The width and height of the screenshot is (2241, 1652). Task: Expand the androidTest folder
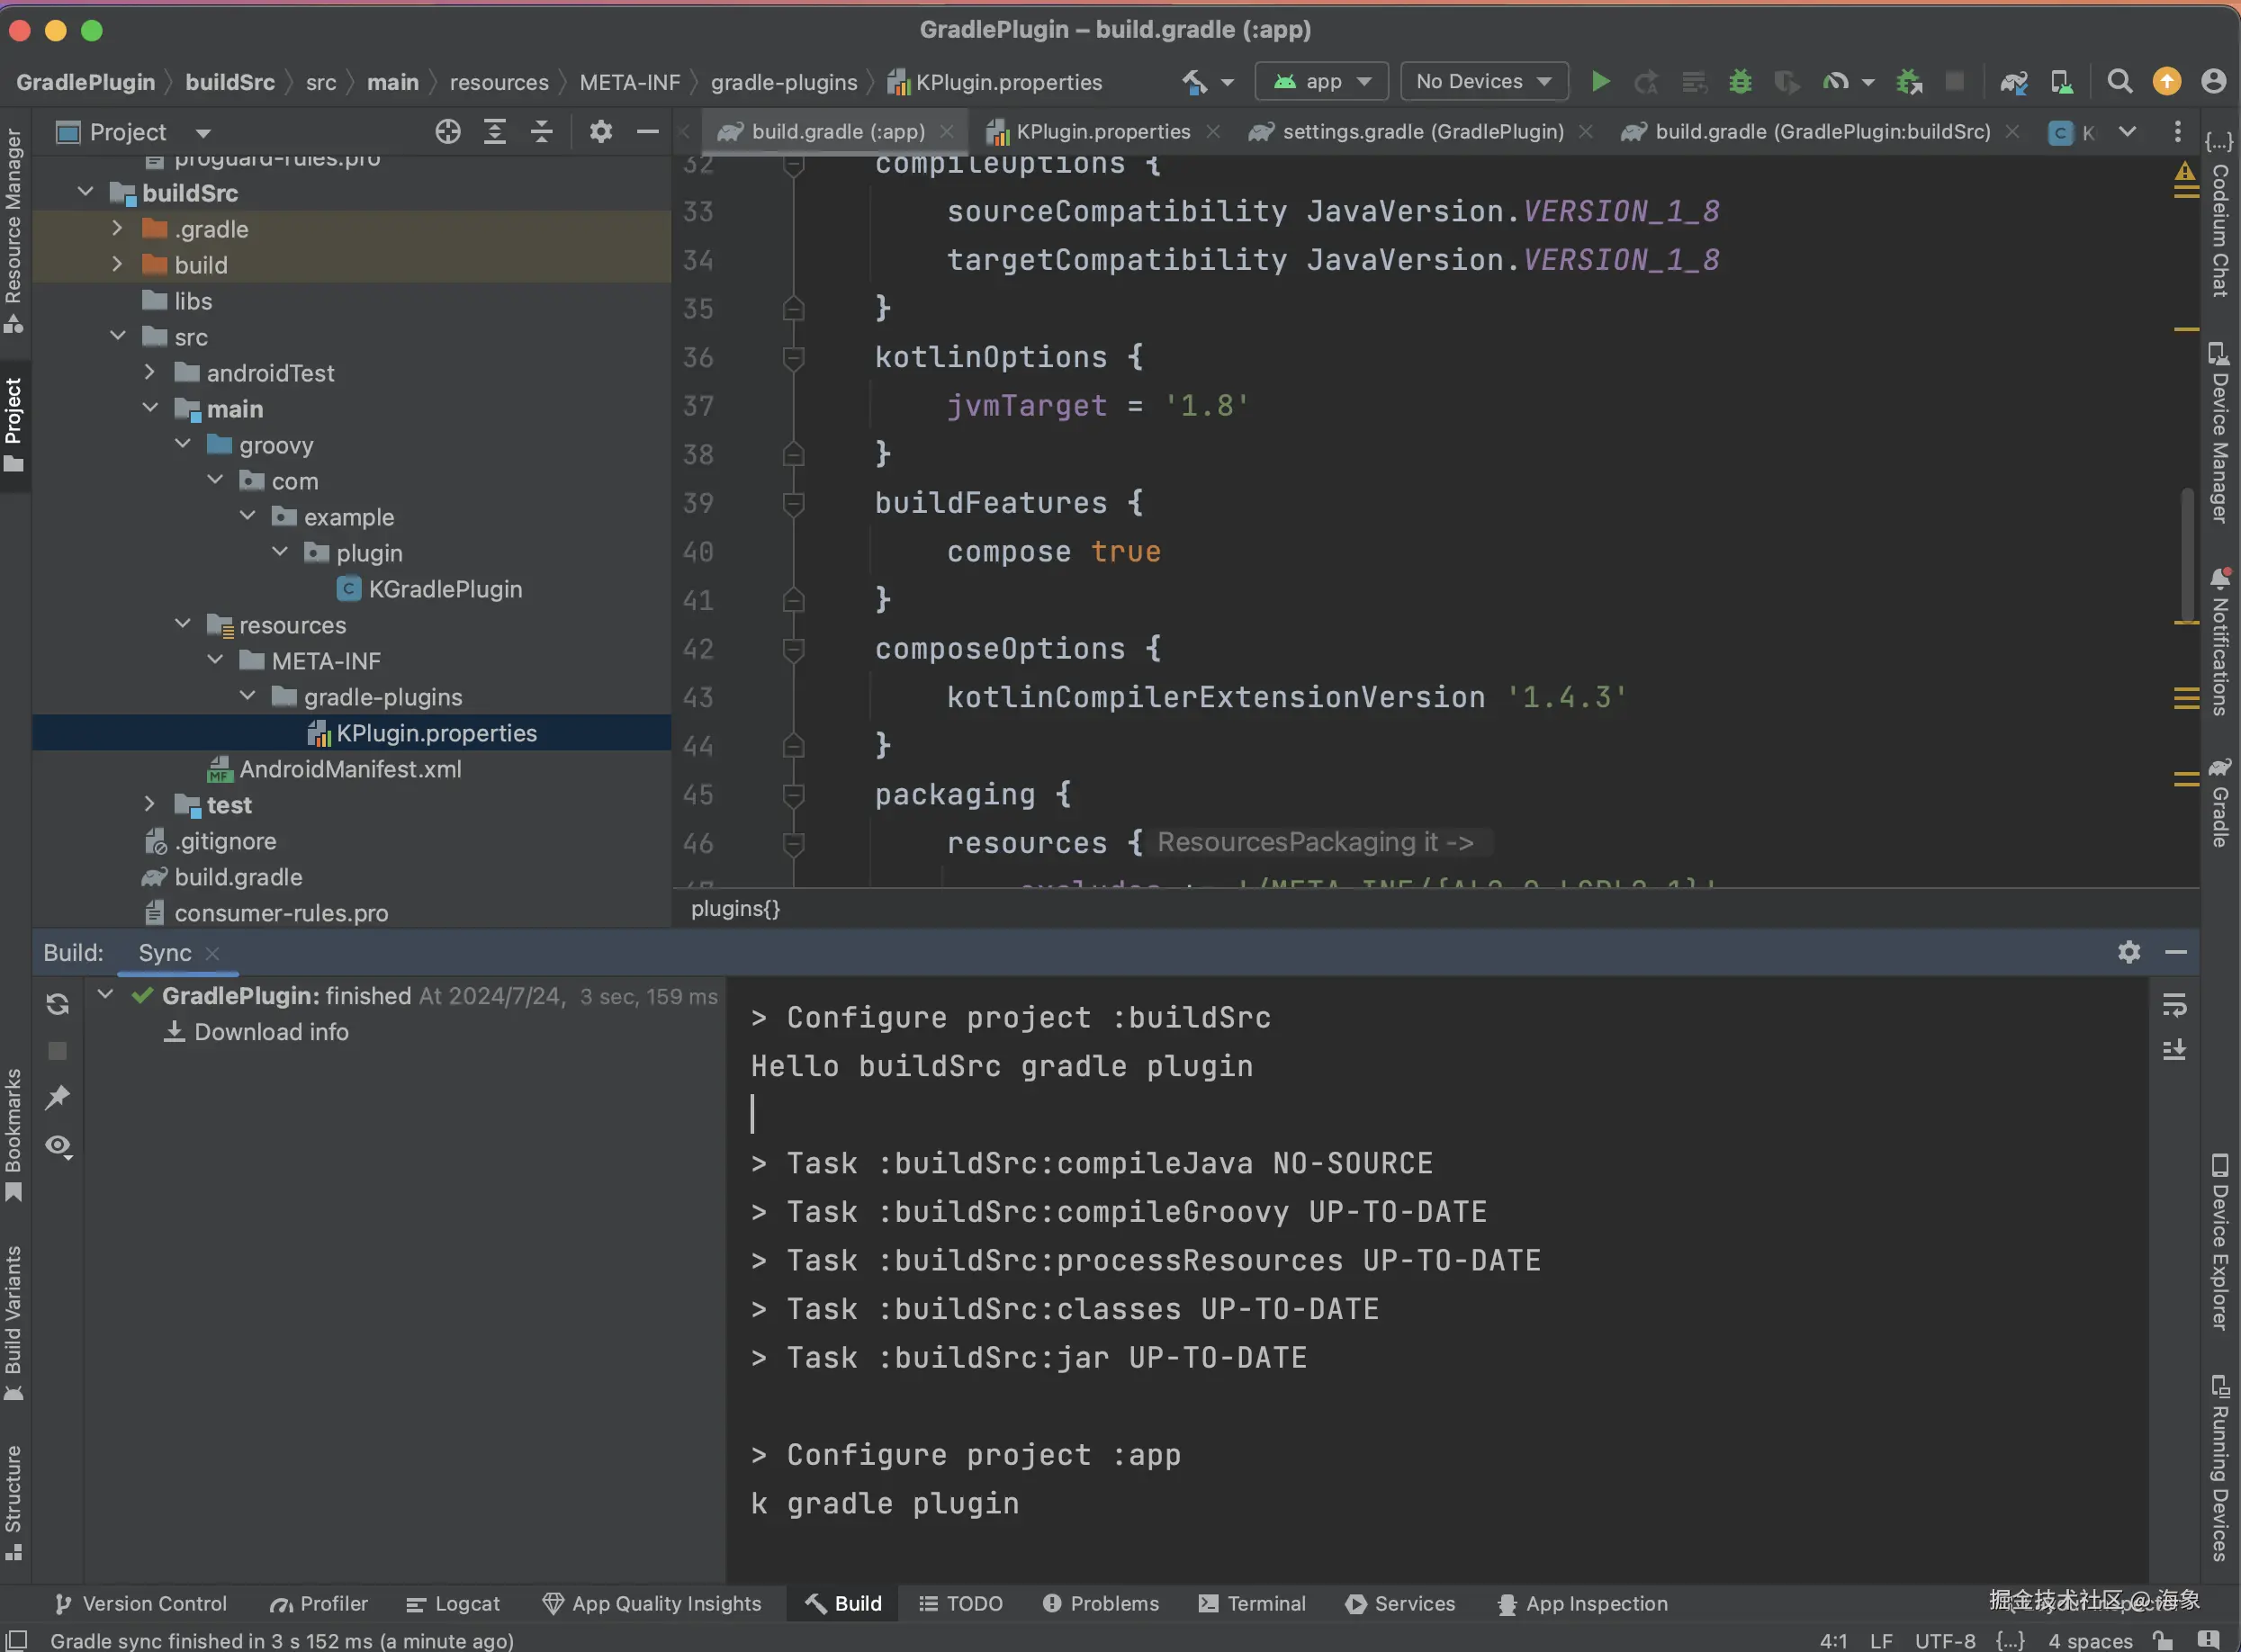click(150, 372)
